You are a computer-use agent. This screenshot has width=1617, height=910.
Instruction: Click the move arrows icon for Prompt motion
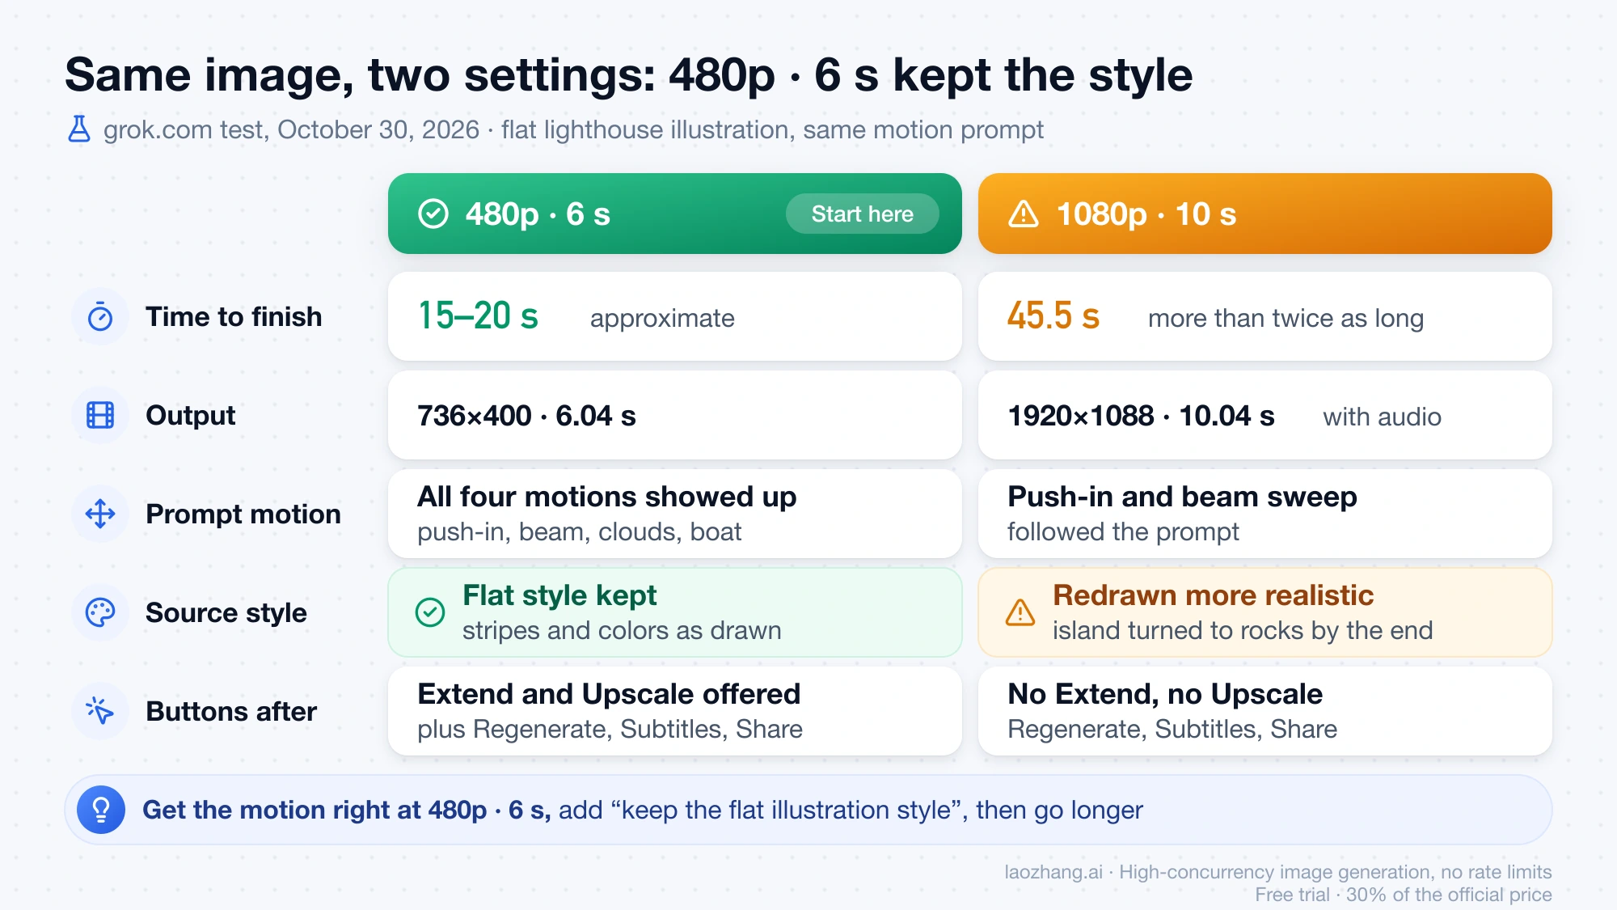(100, 514)
